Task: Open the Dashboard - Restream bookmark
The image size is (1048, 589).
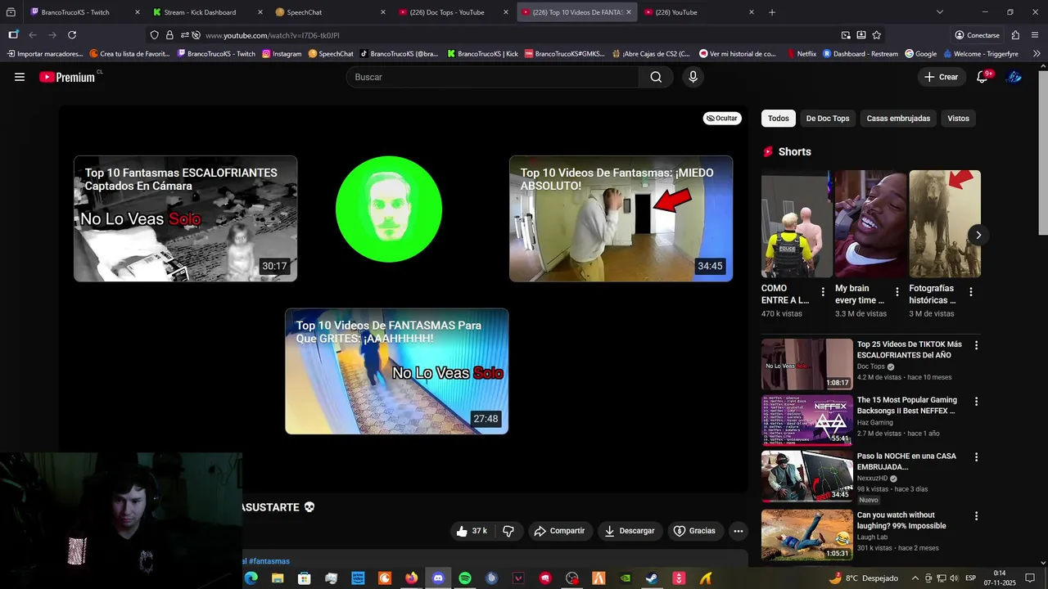Action: click(860, 53)
